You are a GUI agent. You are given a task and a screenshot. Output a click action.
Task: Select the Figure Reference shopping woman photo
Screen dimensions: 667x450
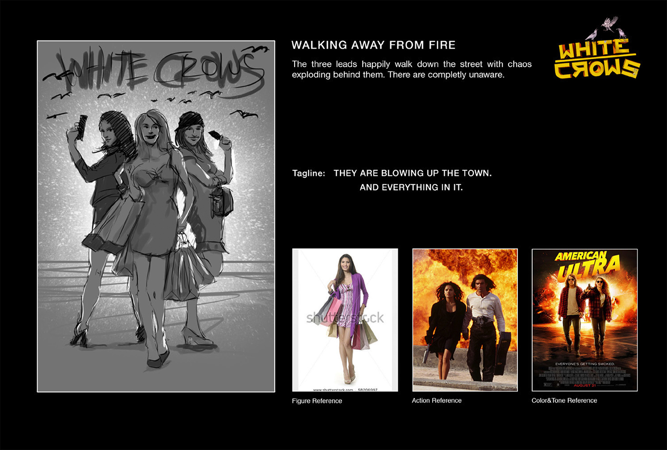click(345, 320)
